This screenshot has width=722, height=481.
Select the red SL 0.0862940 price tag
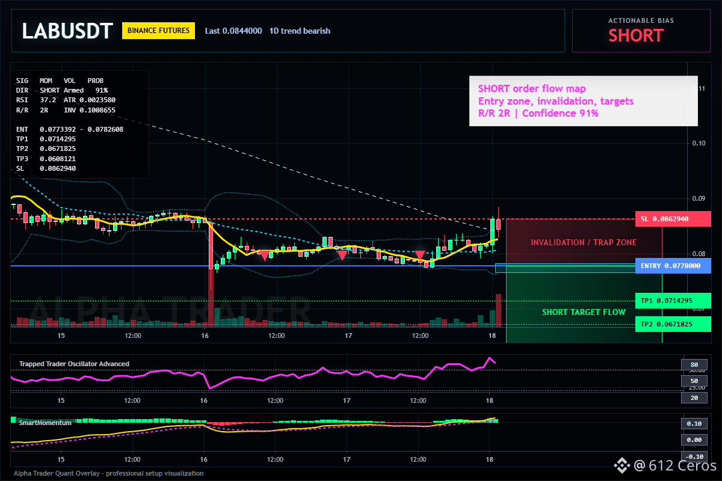pos(673,219)
